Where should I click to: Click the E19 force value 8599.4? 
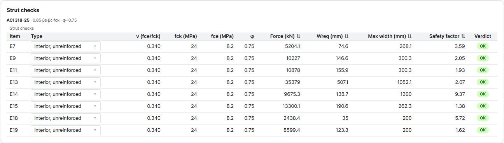[292, 130]
